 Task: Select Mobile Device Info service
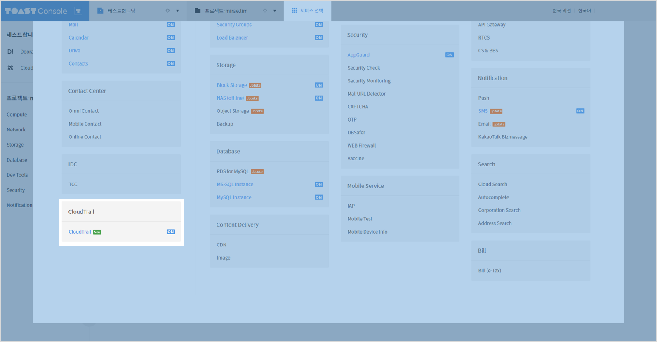pyautogui.click(x=367, y=232)
